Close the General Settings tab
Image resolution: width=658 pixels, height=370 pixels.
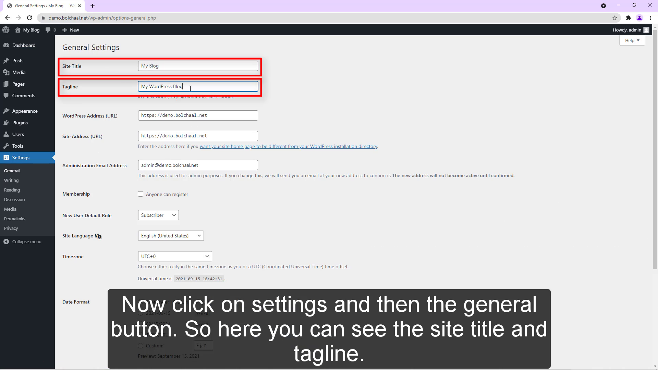point(80,6)
